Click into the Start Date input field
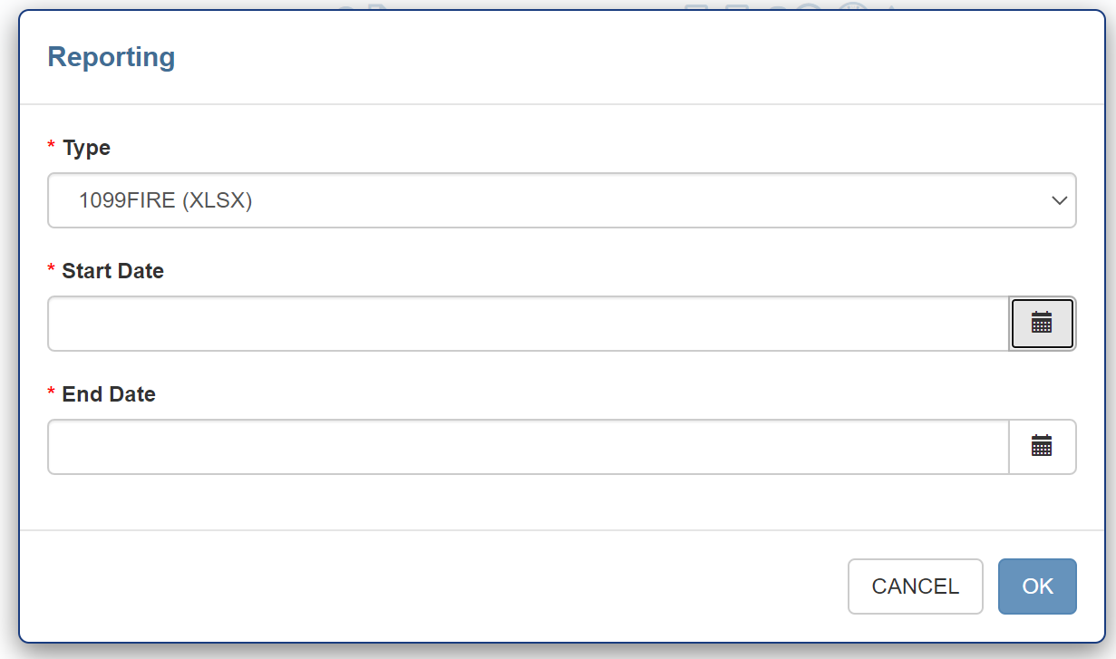Screen dimensions: 1116x659 (x=528, y=324)
